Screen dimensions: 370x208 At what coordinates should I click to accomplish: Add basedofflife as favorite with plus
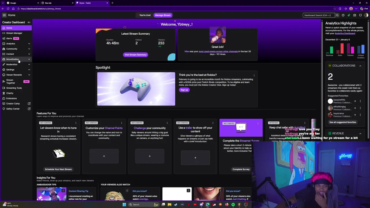click(x=355, y=101)
